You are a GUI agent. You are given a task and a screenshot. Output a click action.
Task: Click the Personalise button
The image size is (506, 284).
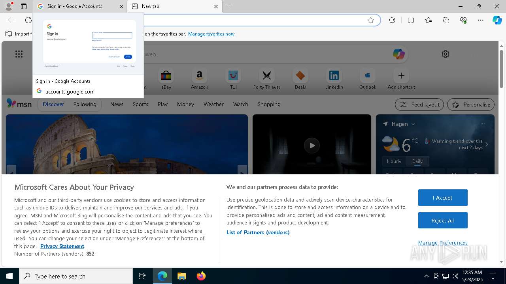471,105
